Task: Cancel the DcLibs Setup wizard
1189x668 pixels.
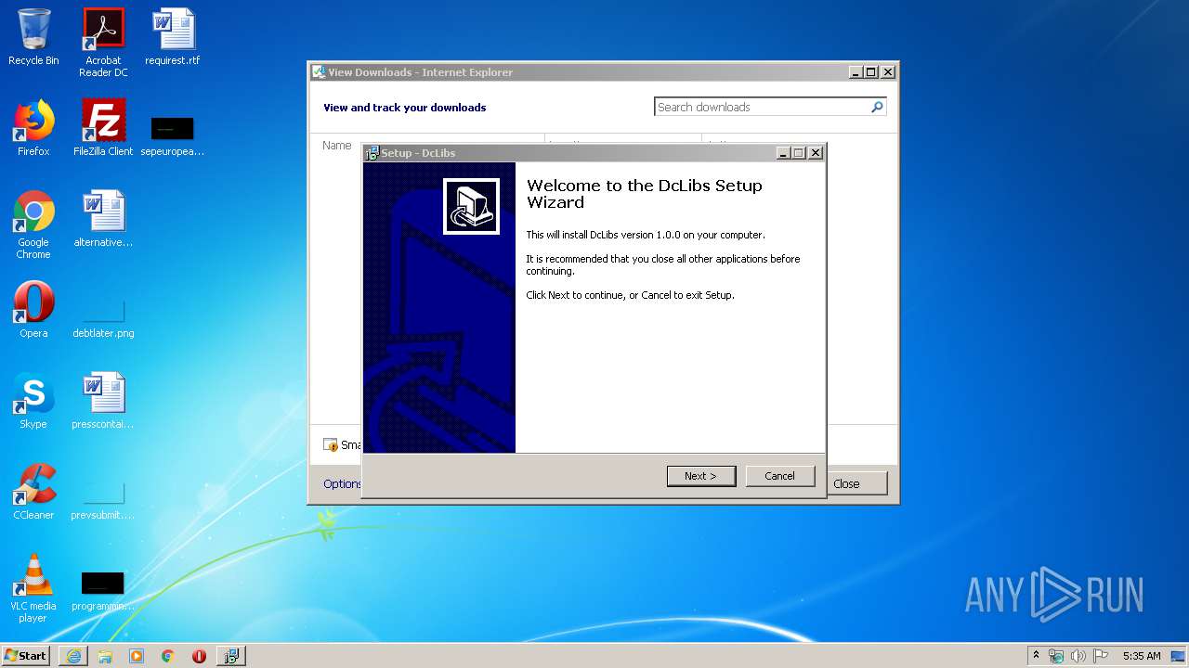Action: pos(779,476)
